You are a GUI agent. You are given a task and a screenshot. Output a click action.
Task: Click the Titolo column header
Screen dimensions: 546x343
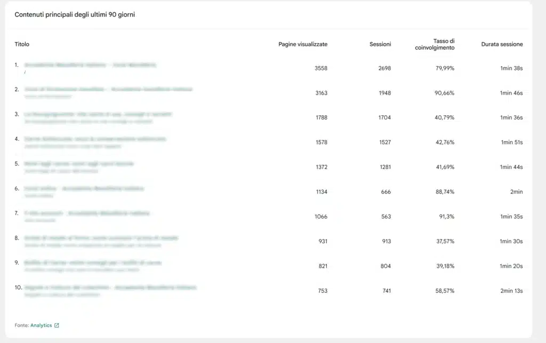click(22, 44)
